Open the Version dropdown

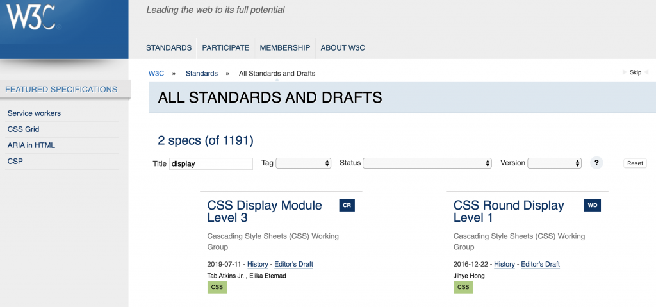point(554,163)
